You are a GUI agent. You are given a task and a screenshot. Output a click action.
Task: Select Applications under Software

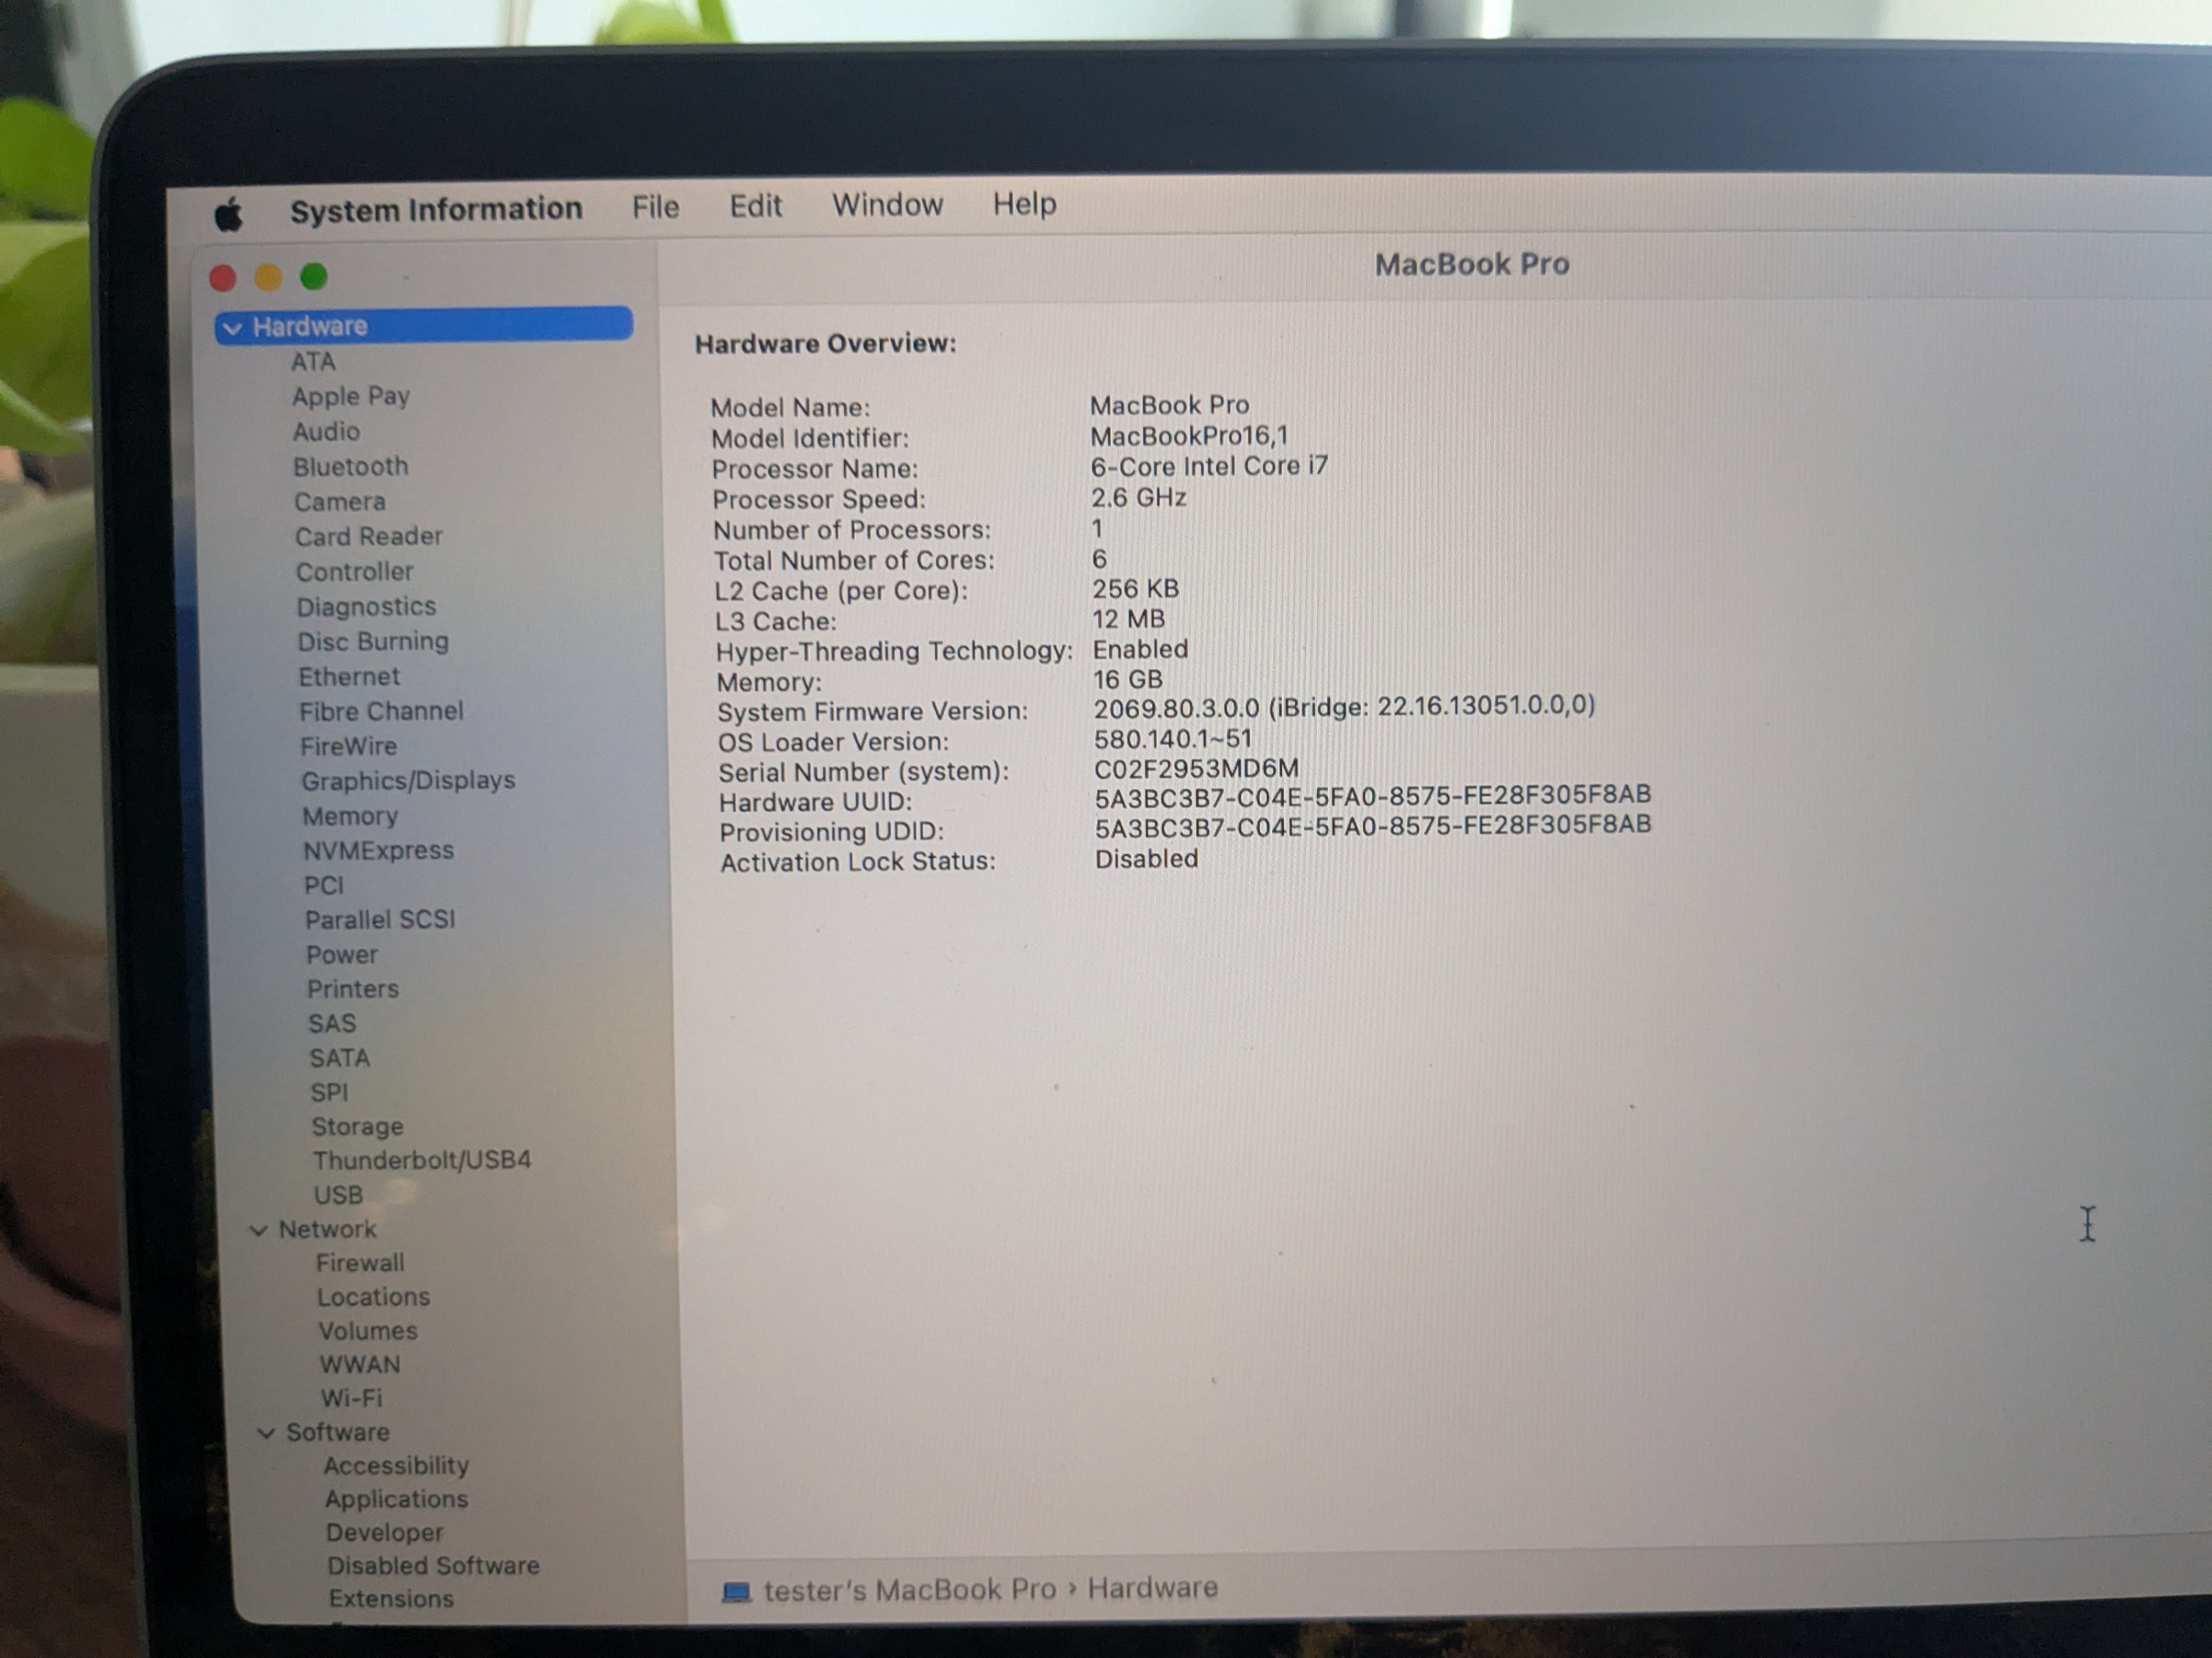click(396, 1499)
